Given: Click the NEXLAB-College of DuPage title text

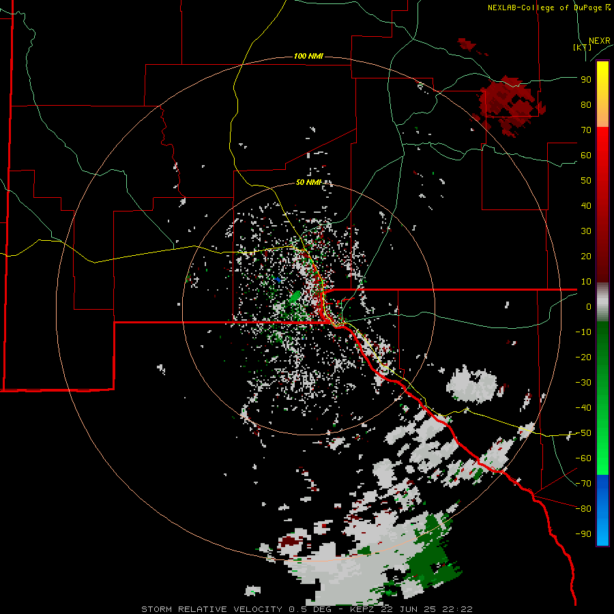Looking at the screenshot, I should (x=549, y=8).
